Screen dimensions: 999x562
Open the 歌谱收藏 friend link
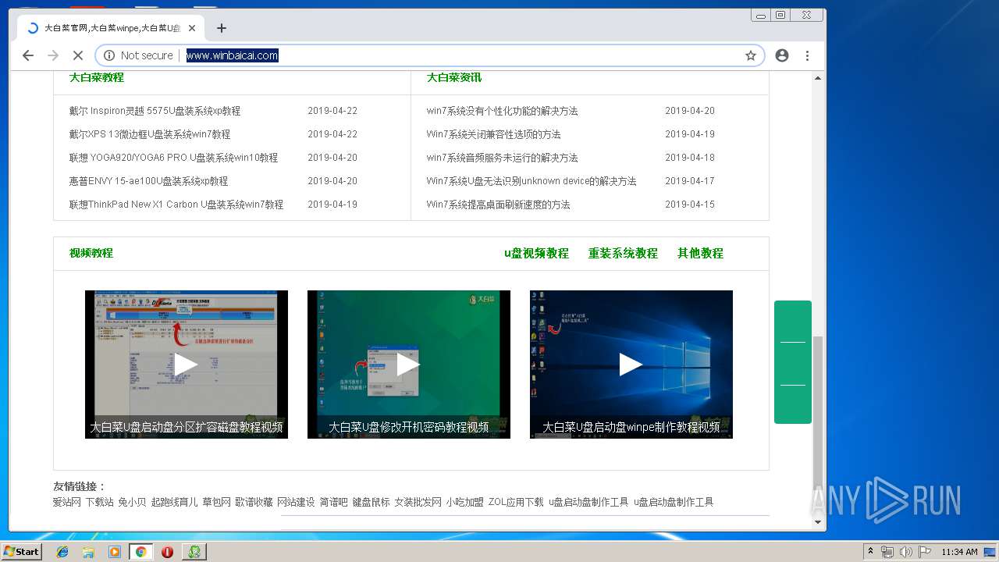(x=254, y=502)
